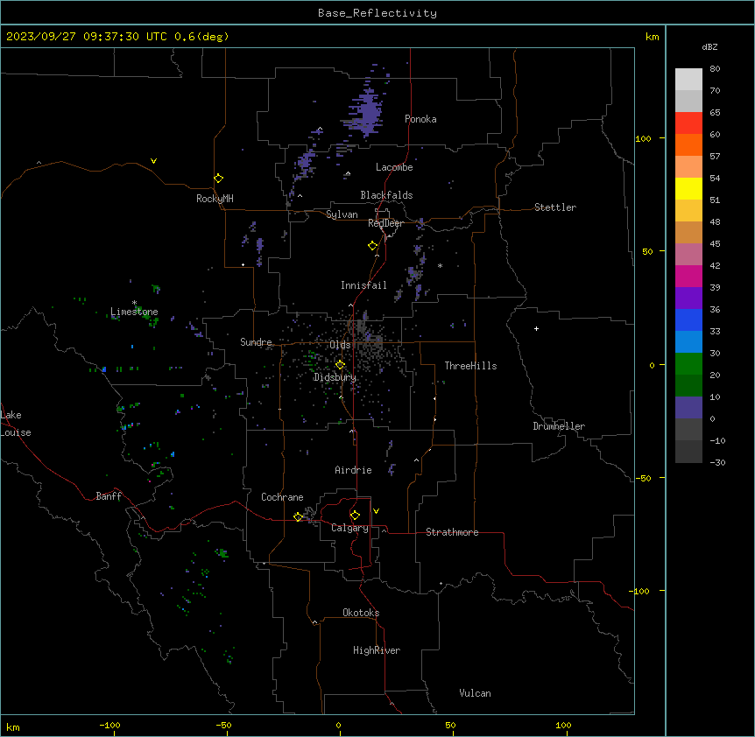Click the Didsbury town label
Viewport: 755px width, 737px height.
(335, 377)
